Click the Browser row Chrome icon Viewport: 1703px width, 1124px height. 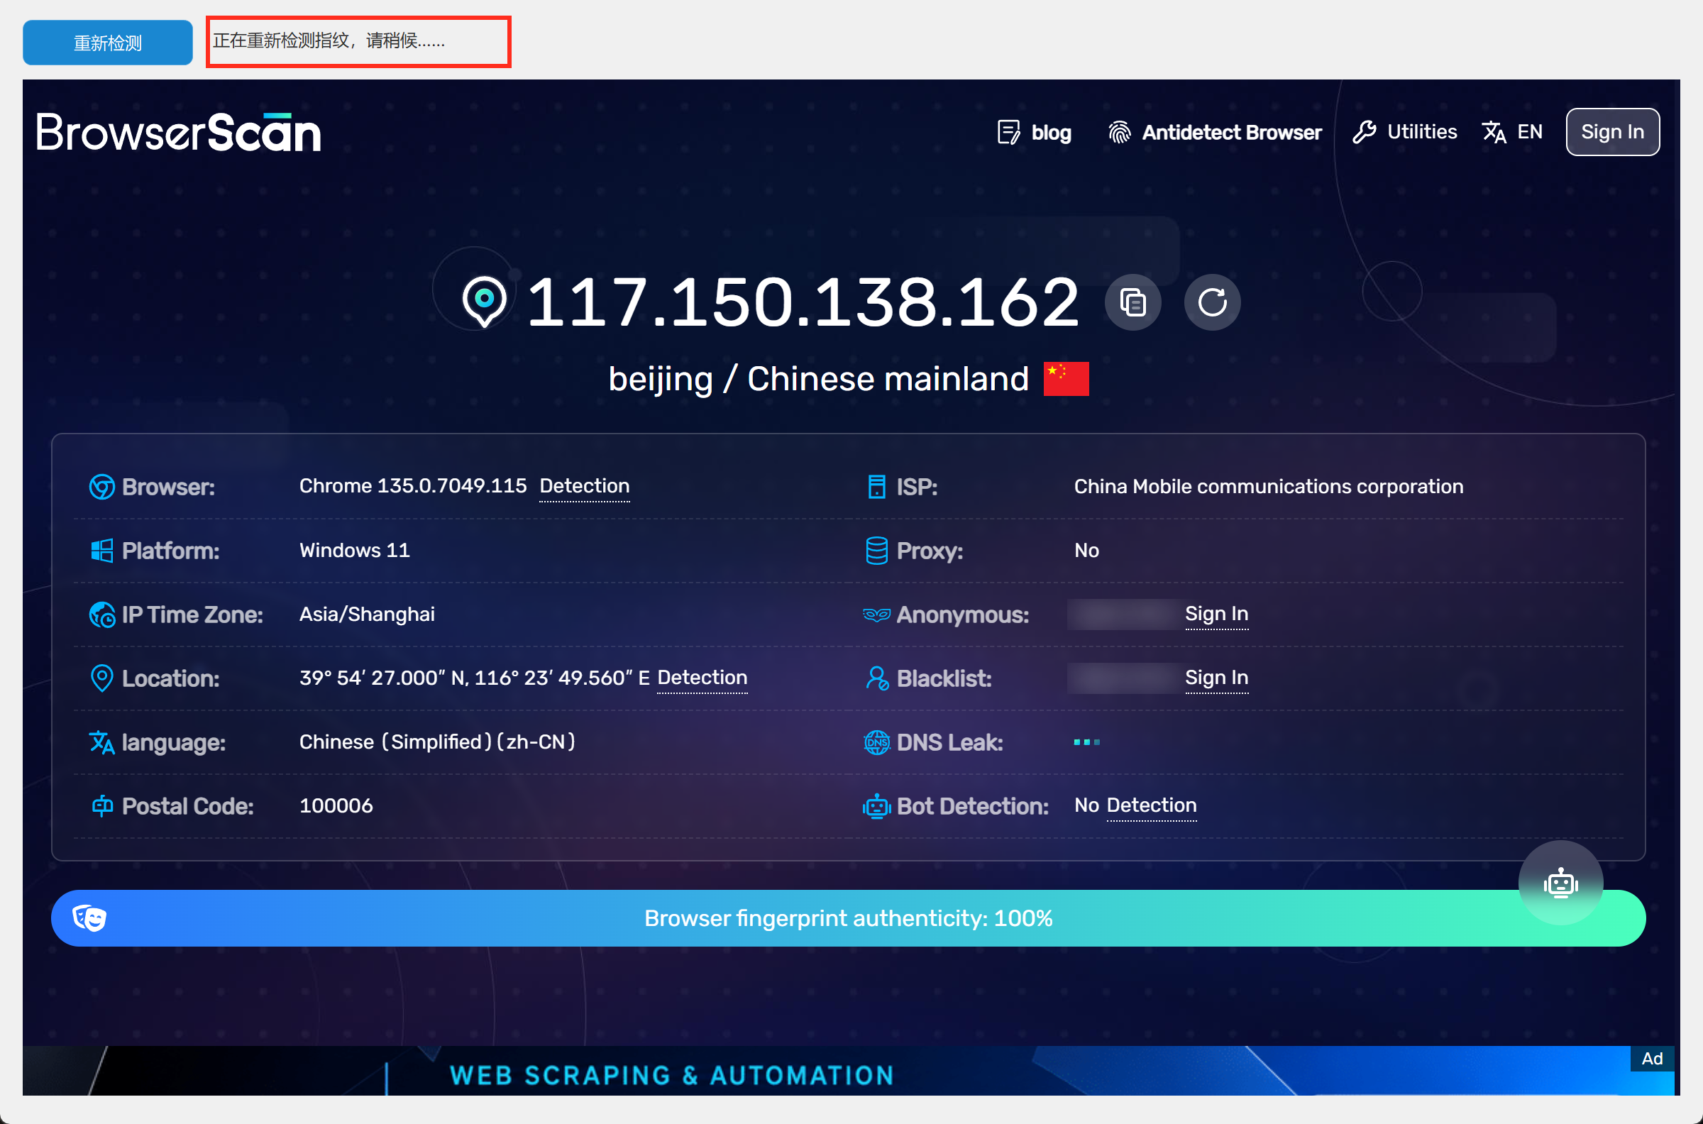101,487
